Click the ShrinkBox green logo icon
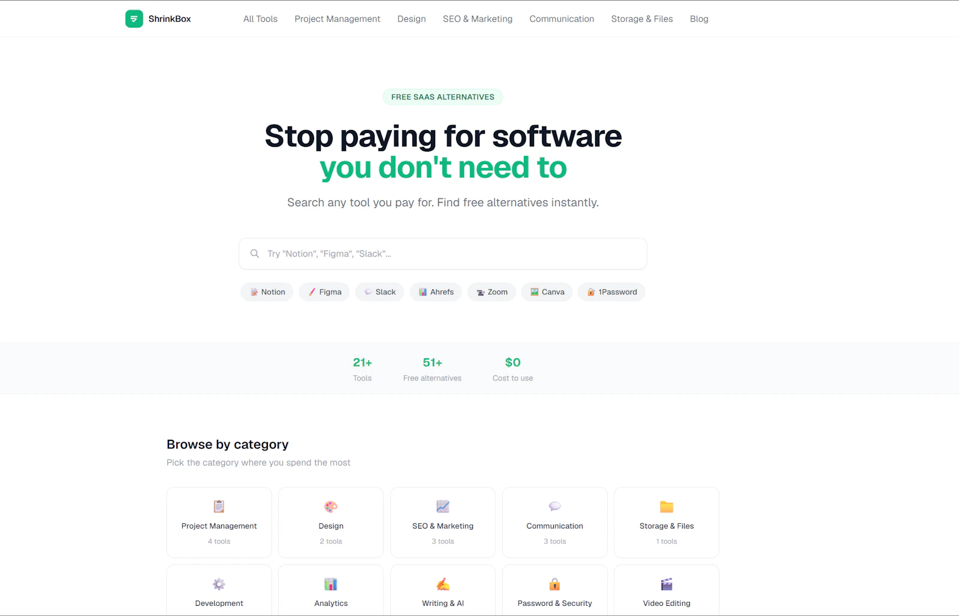Screen dimensions: 959x616 (134, 19)
